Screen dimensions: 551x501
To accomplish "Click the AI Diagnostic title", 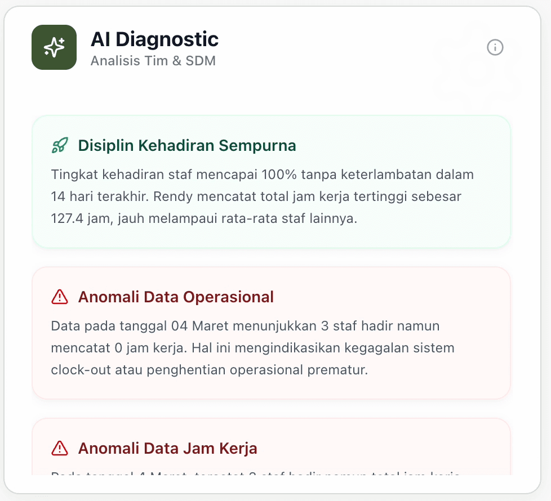I will [x=154, y=39].
